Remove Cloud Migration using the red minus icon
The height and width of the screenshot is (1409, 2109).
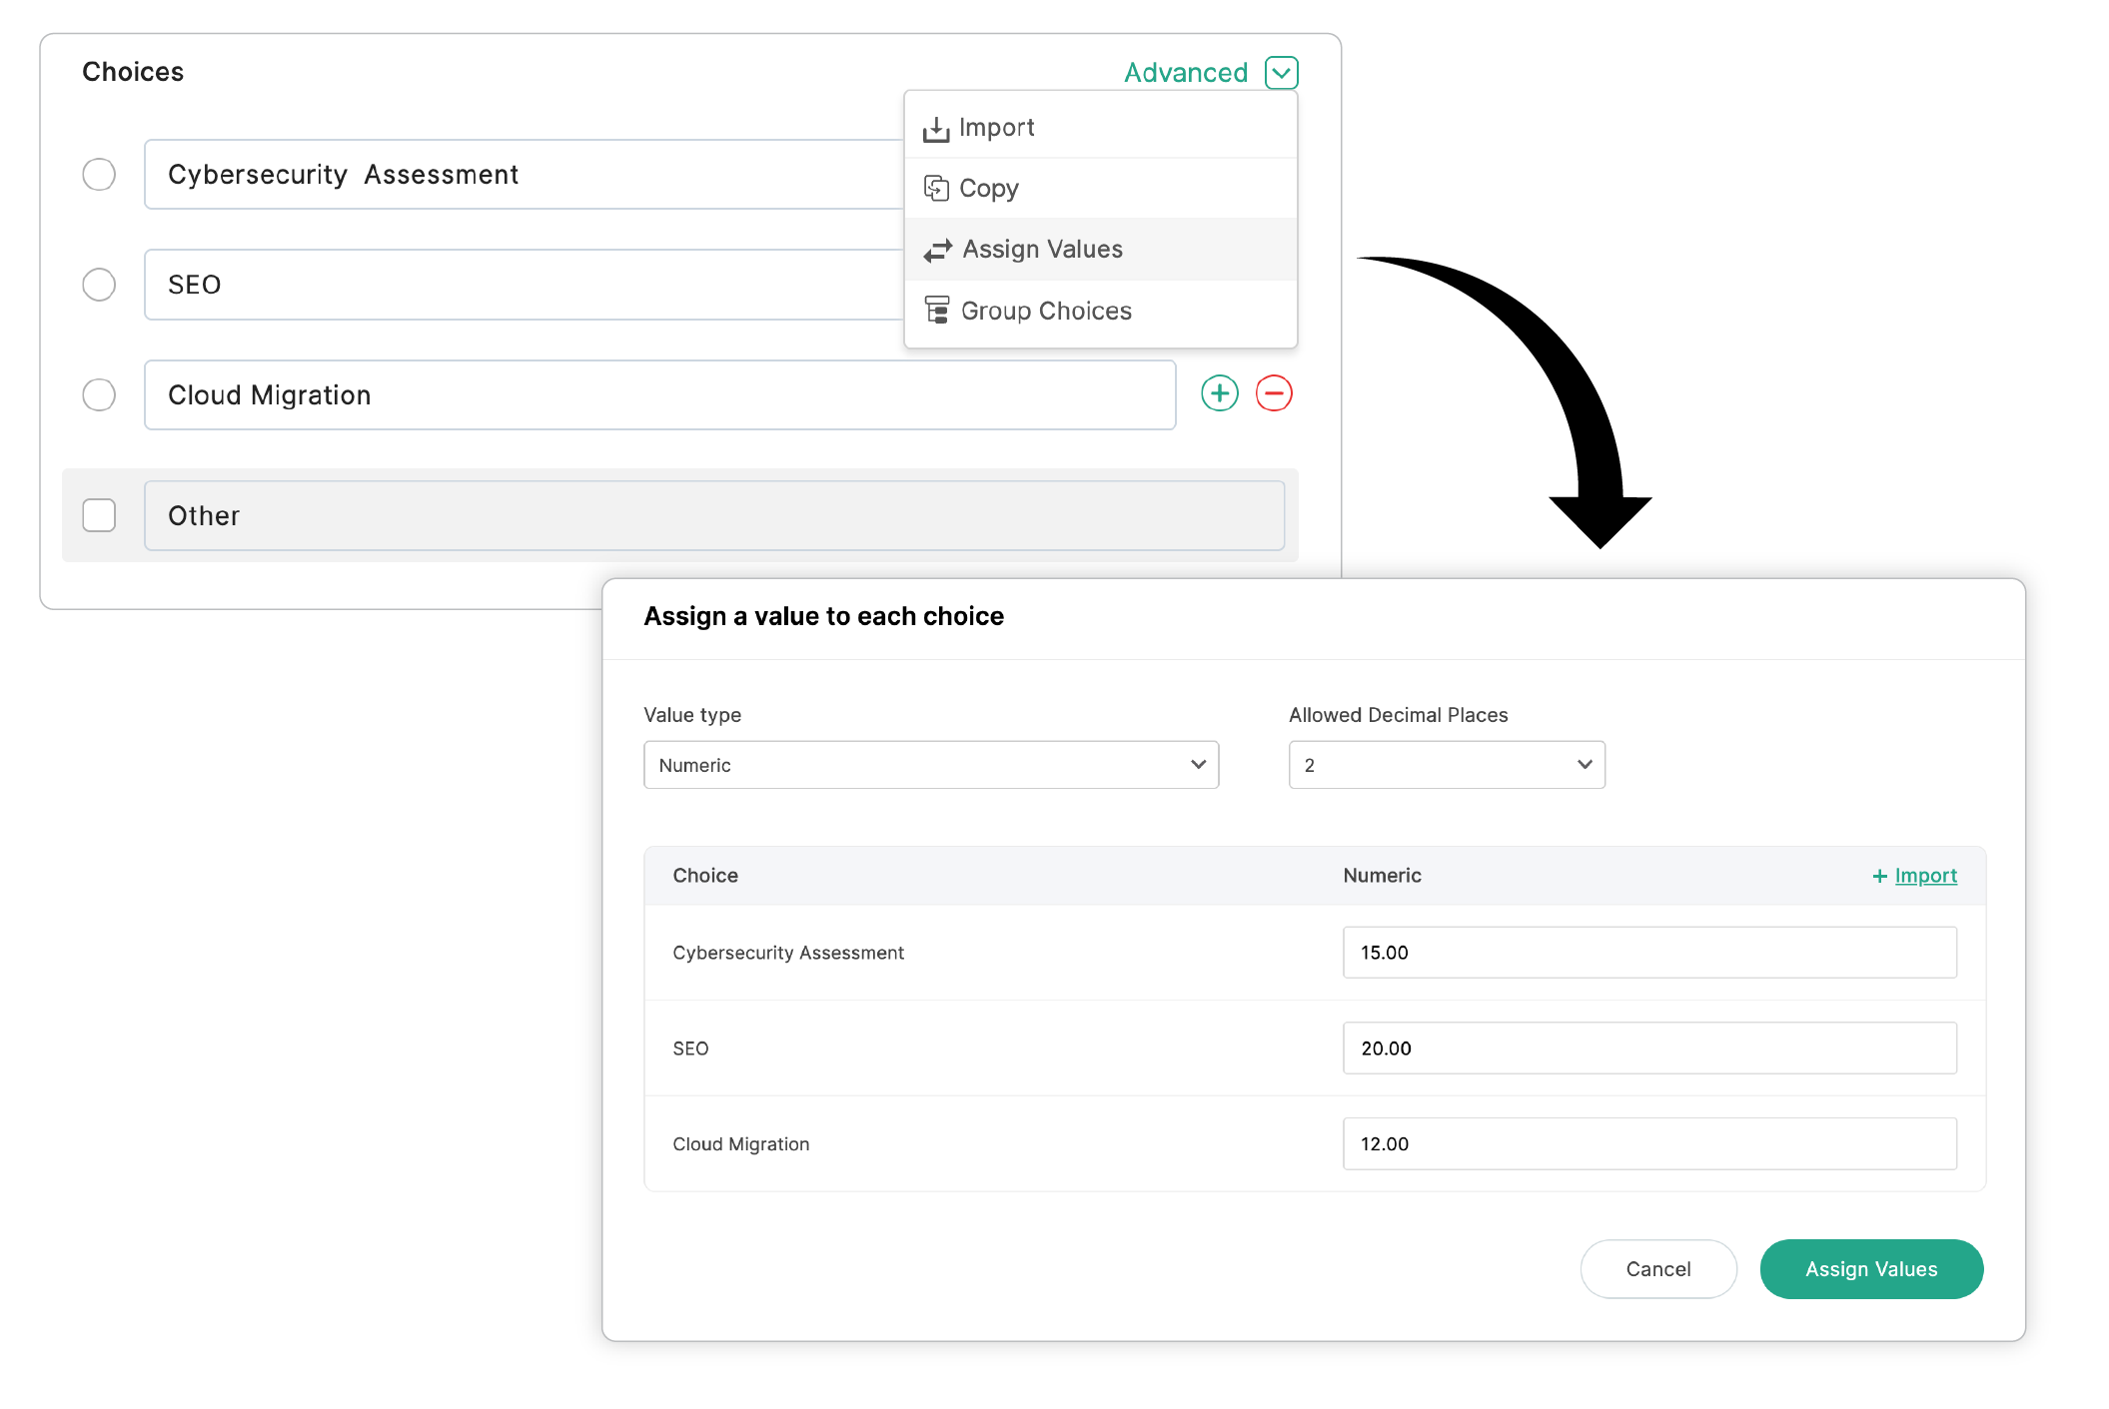(1276, 394)
